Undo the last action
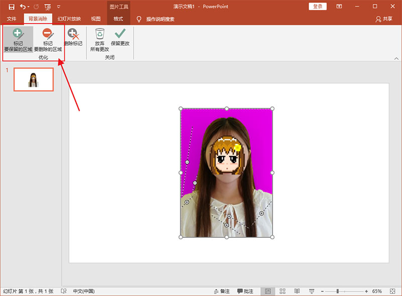Image resolution: width=402 pixels, height=296 pixels. click(23, 7)
